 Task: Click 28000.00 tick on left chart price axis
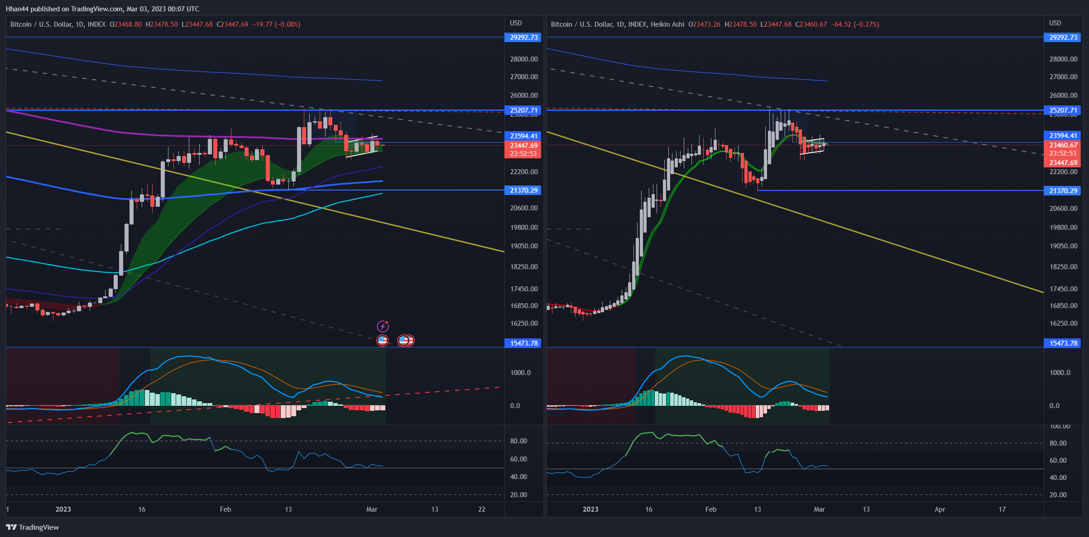524,59
